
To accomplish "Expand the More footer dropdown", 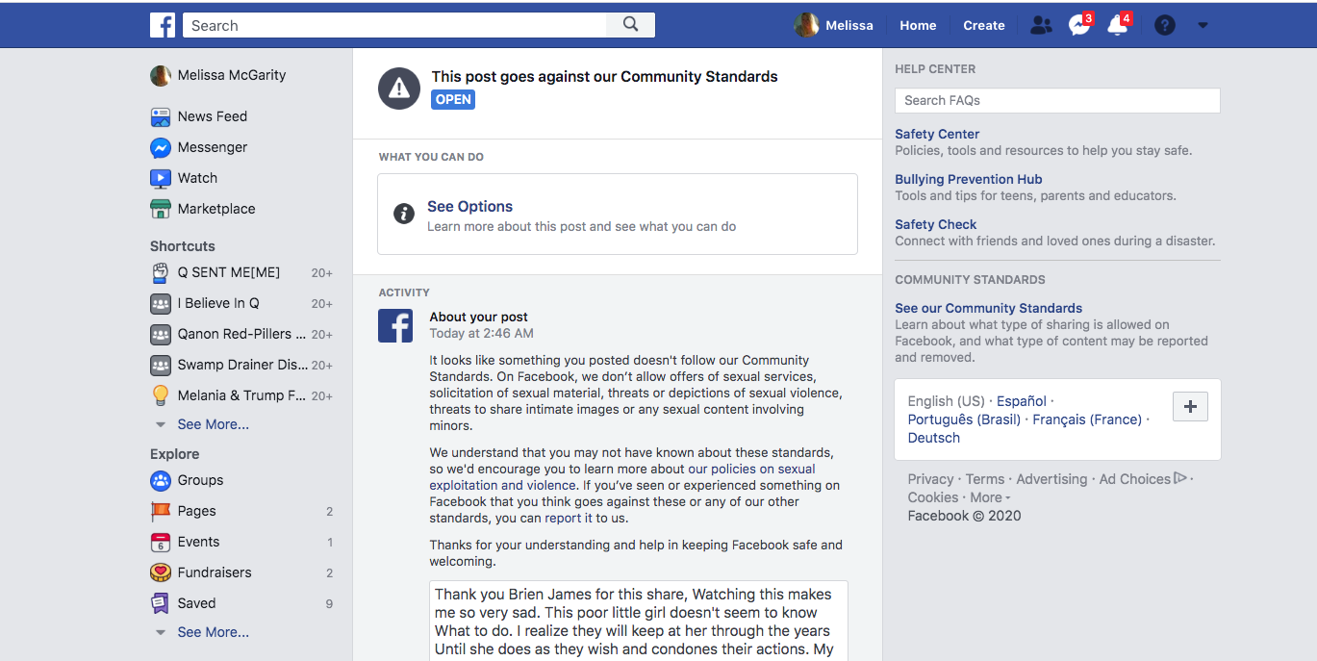I will click(x=990, y=497).
